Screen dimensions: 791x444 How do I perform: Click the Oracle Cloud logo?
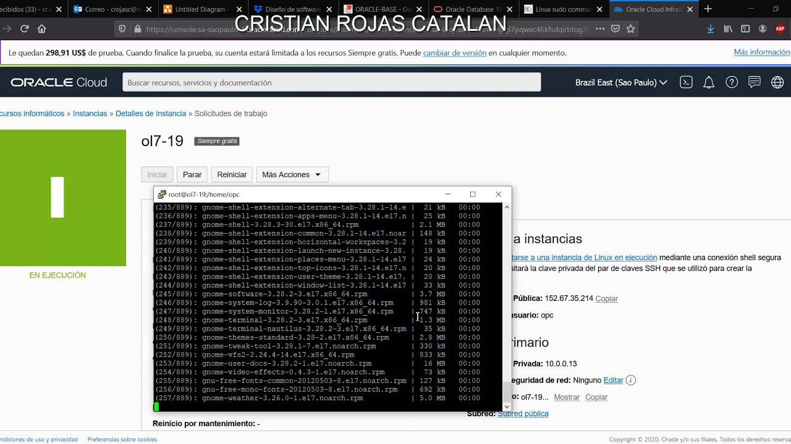point(59,83)
